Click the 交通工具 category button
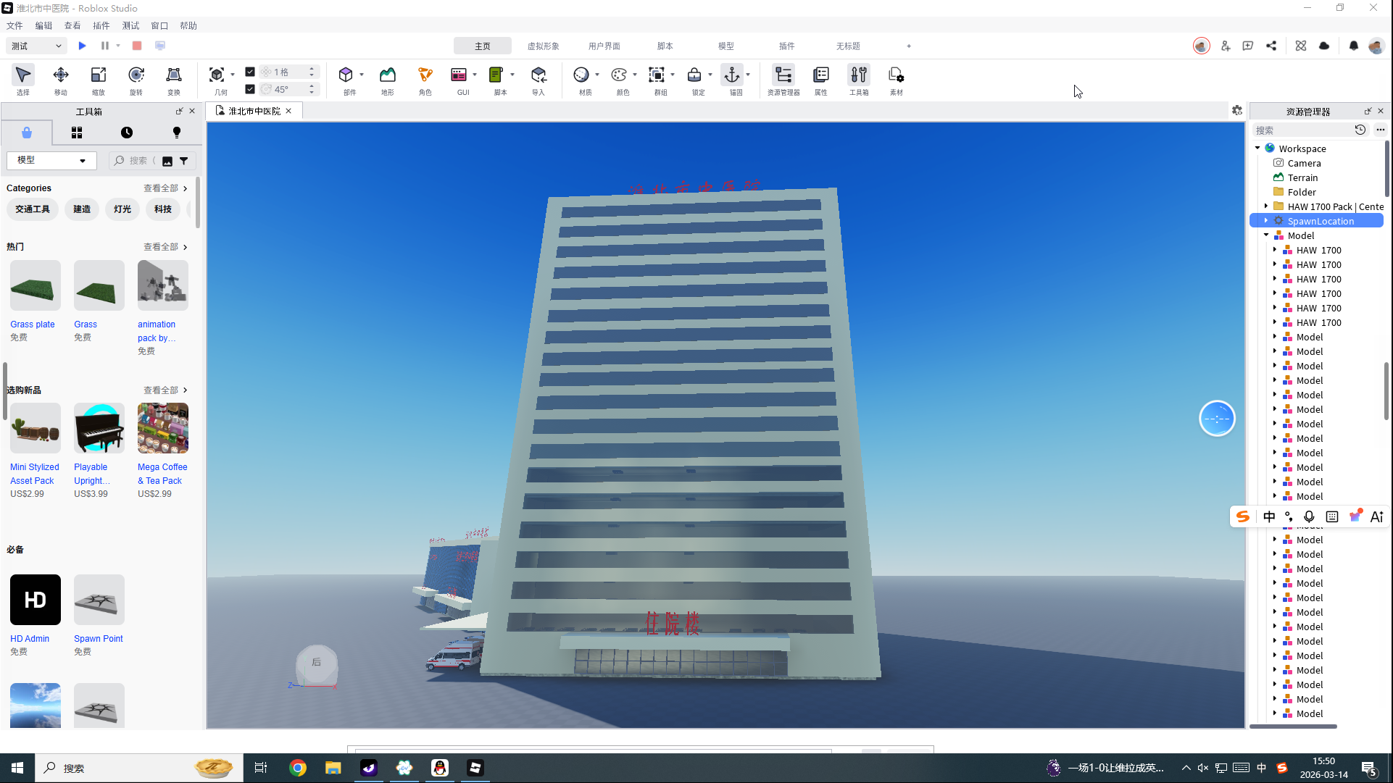 tap(33, 209)
